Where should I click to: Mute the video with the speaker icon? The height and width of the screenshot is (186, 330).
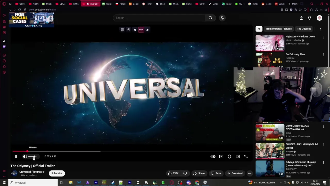(25, 157)
